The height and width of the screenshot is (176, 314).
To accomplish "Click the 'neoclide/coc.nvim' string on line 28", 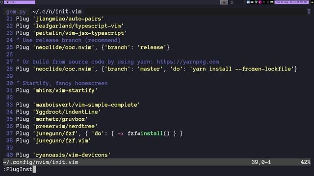I will 63,69.
